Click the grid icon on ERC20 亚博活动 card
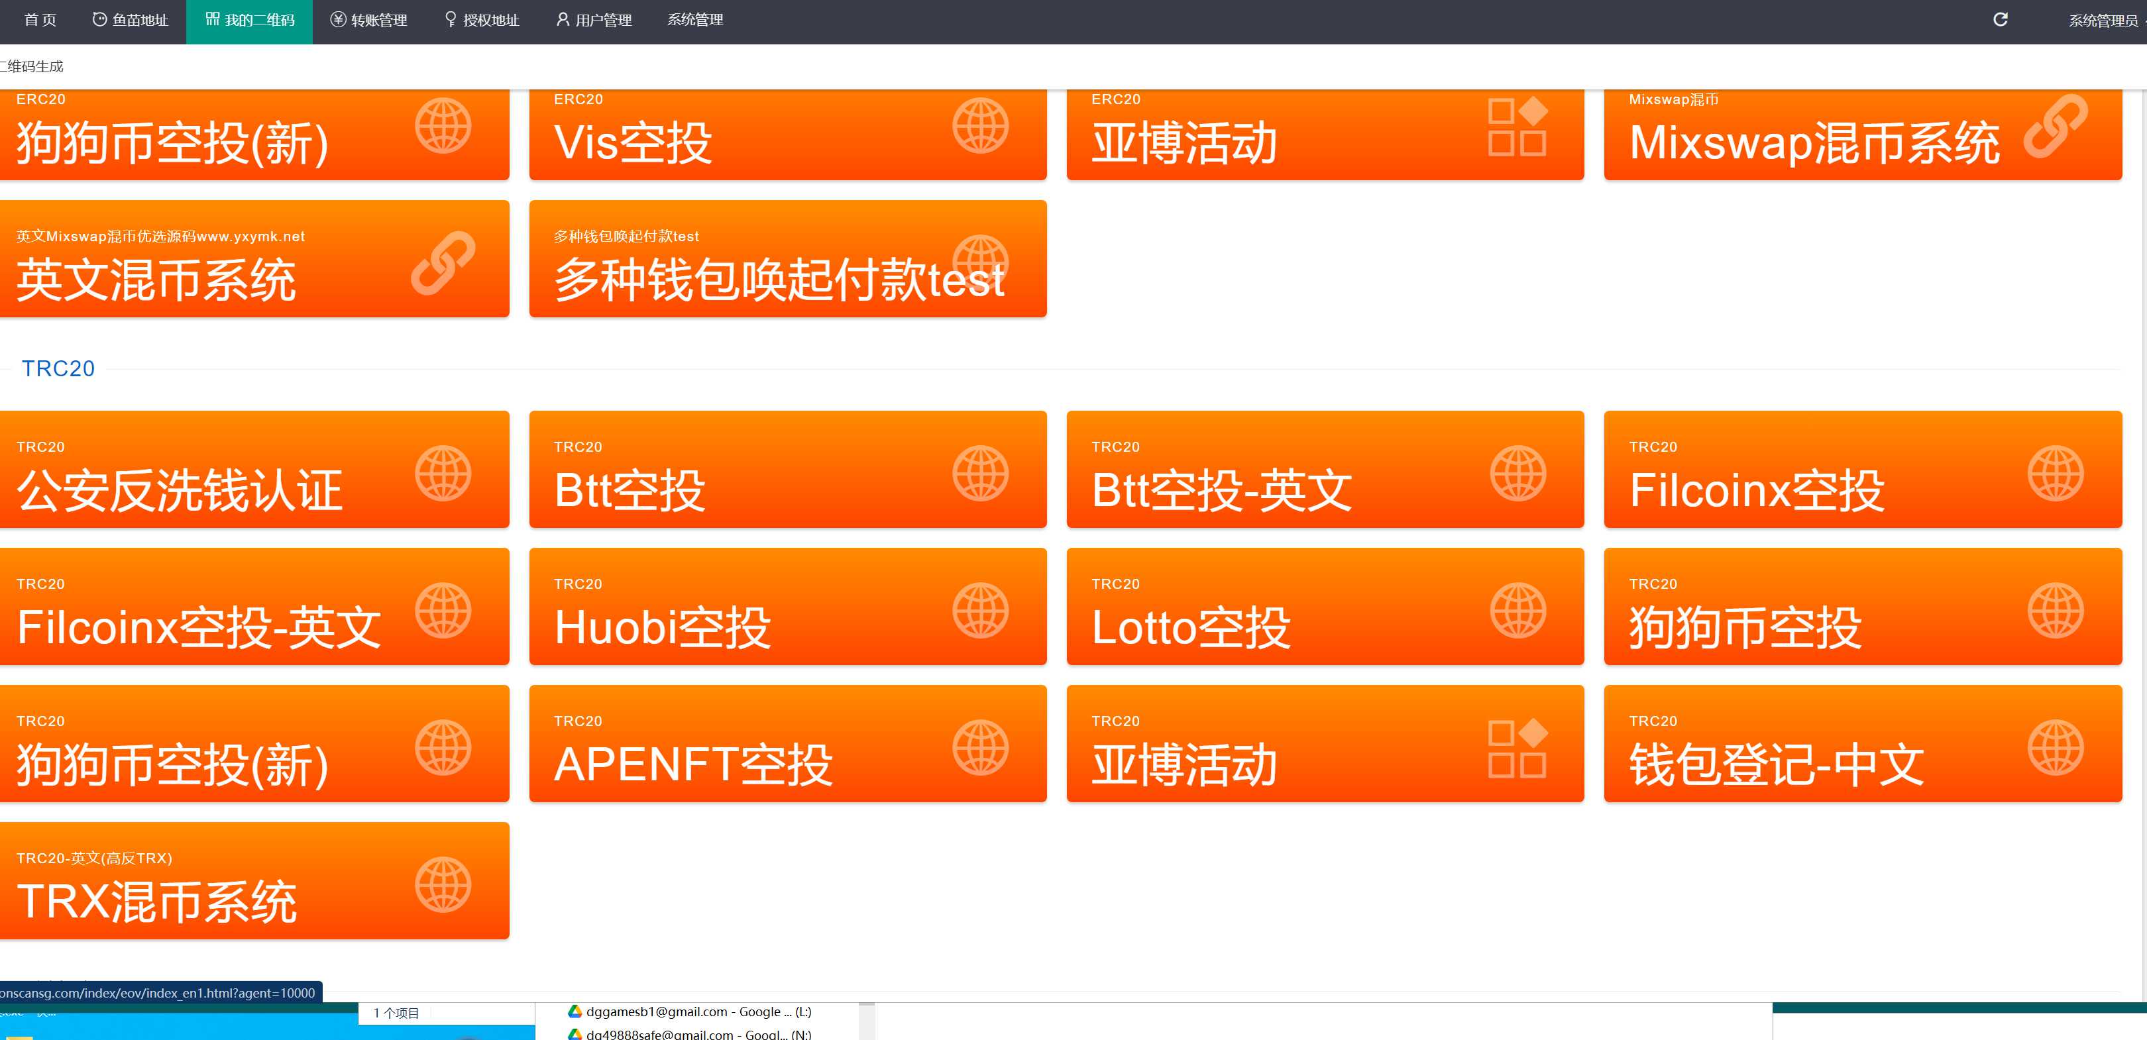2147x1040 pixels. click(x=1517, y=127)
